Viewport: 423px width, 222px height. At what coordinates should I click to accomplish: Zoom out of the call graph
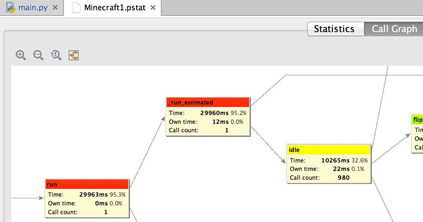pos(38,55)
